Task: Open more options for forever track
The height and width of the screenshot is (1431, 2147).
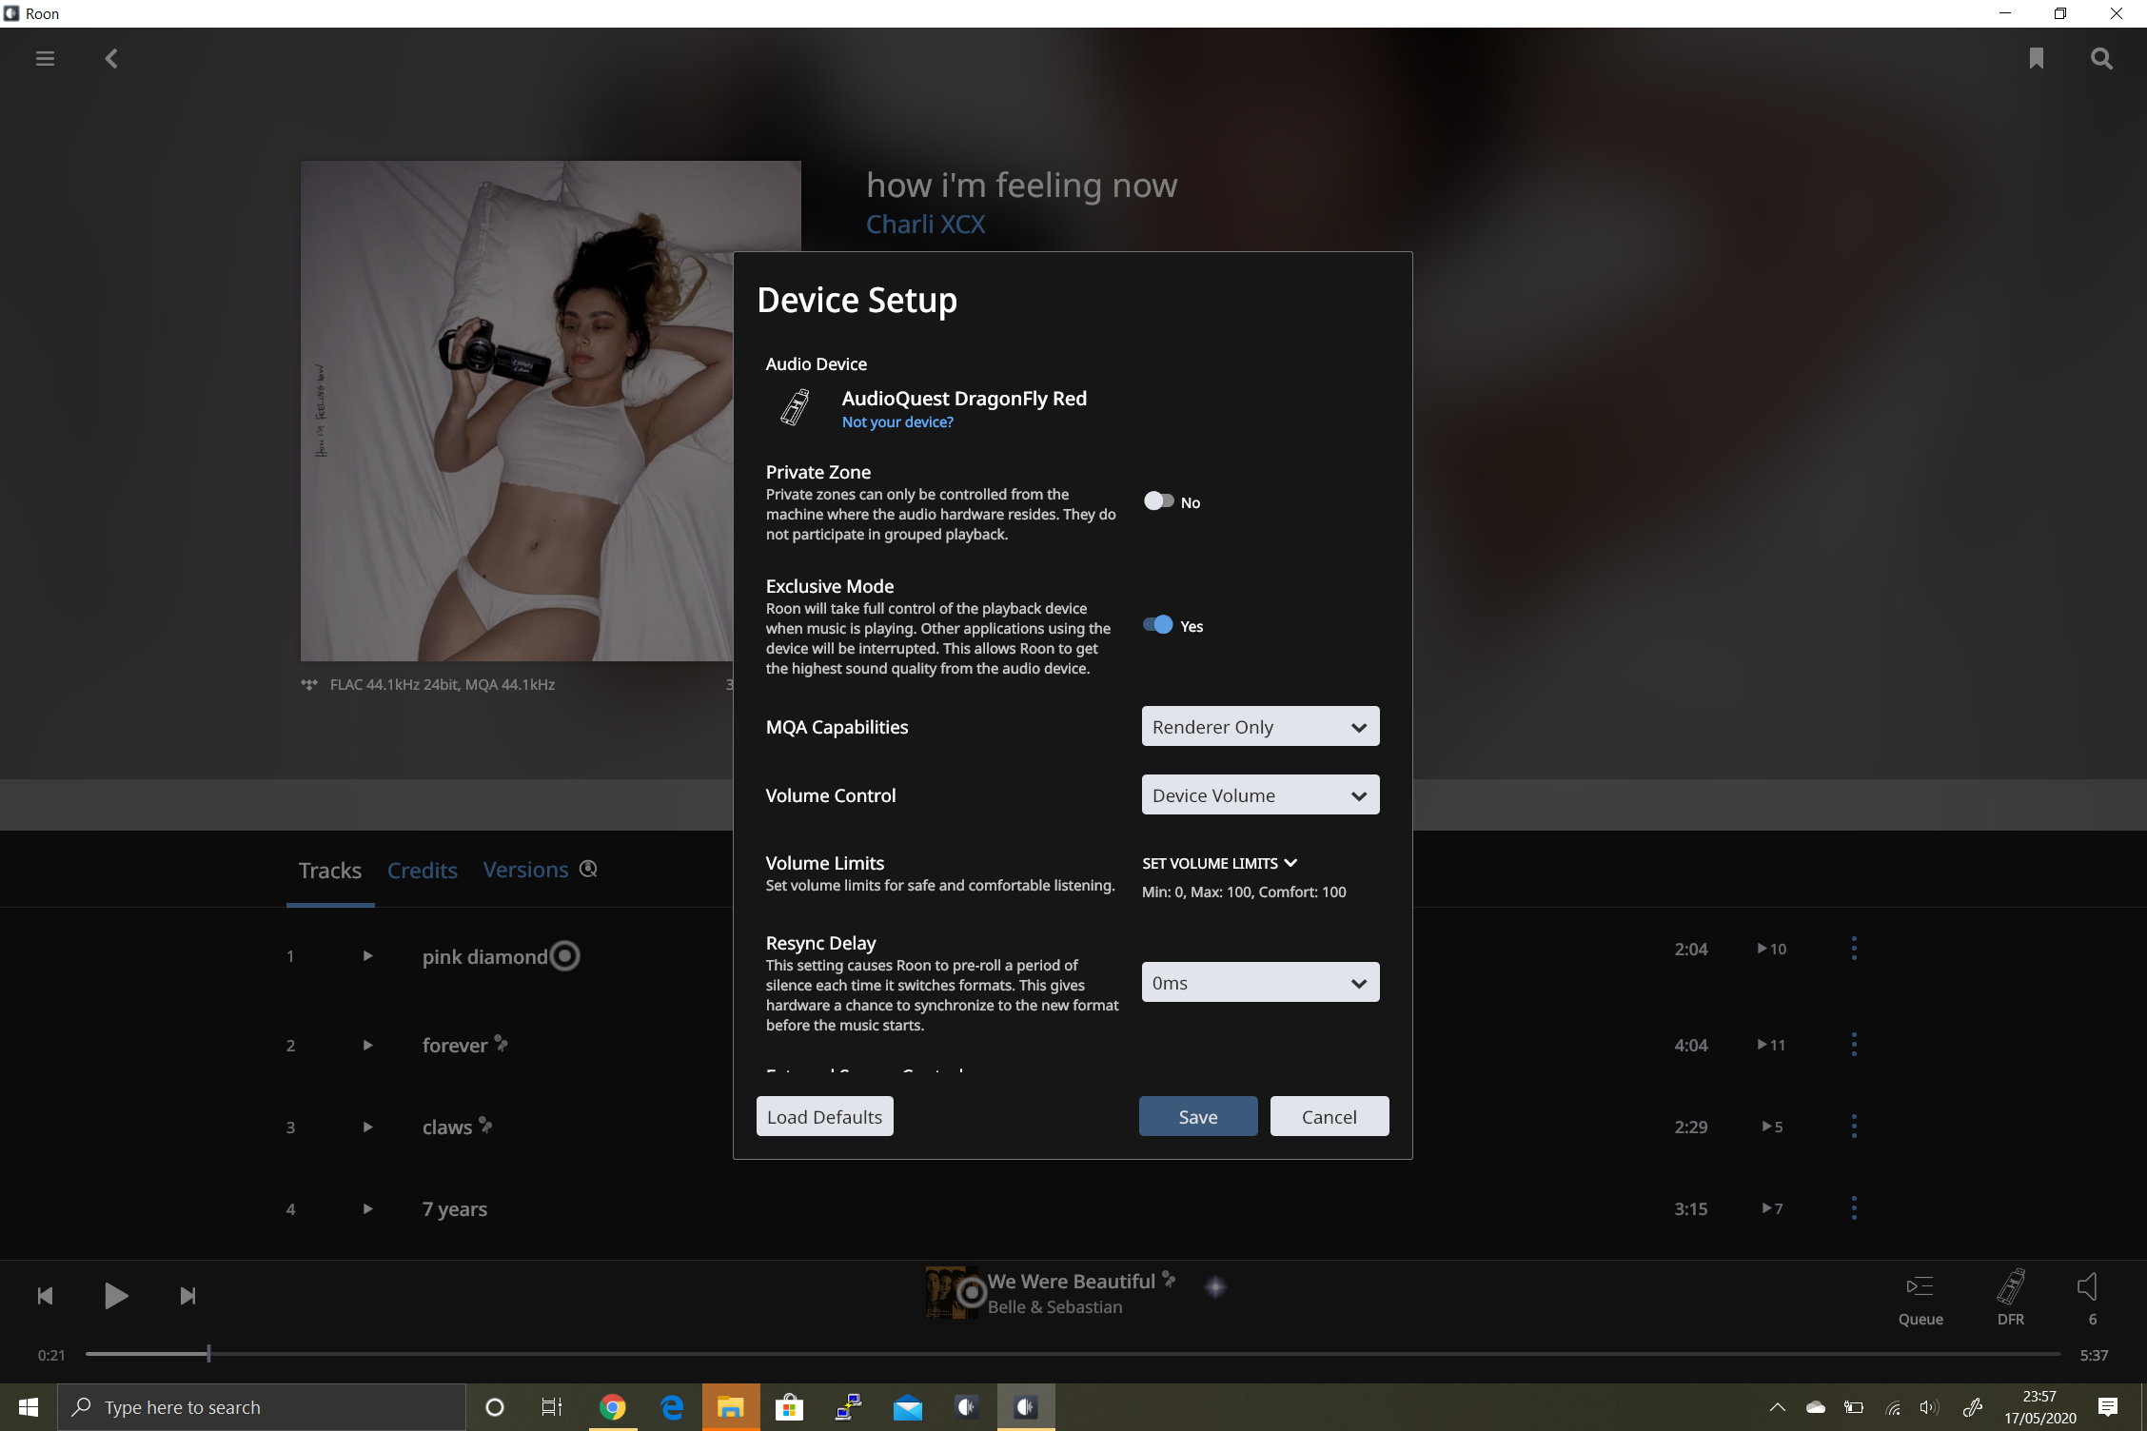Action: tap(1853, 1045)
